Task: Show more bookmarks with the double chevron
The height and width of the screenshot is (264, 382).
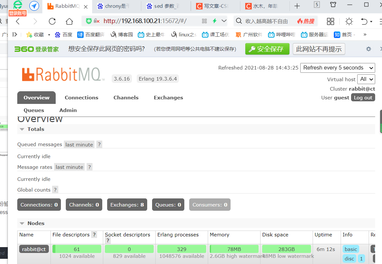Action: click(365, 34)
